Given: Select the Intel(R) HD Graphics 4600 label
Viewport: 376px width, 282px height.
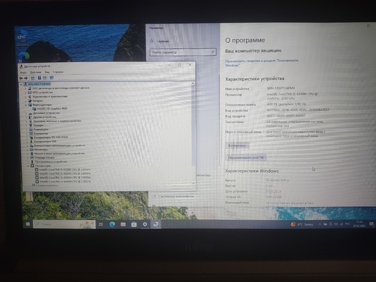Looking at the screenshot, I should 52,109.
